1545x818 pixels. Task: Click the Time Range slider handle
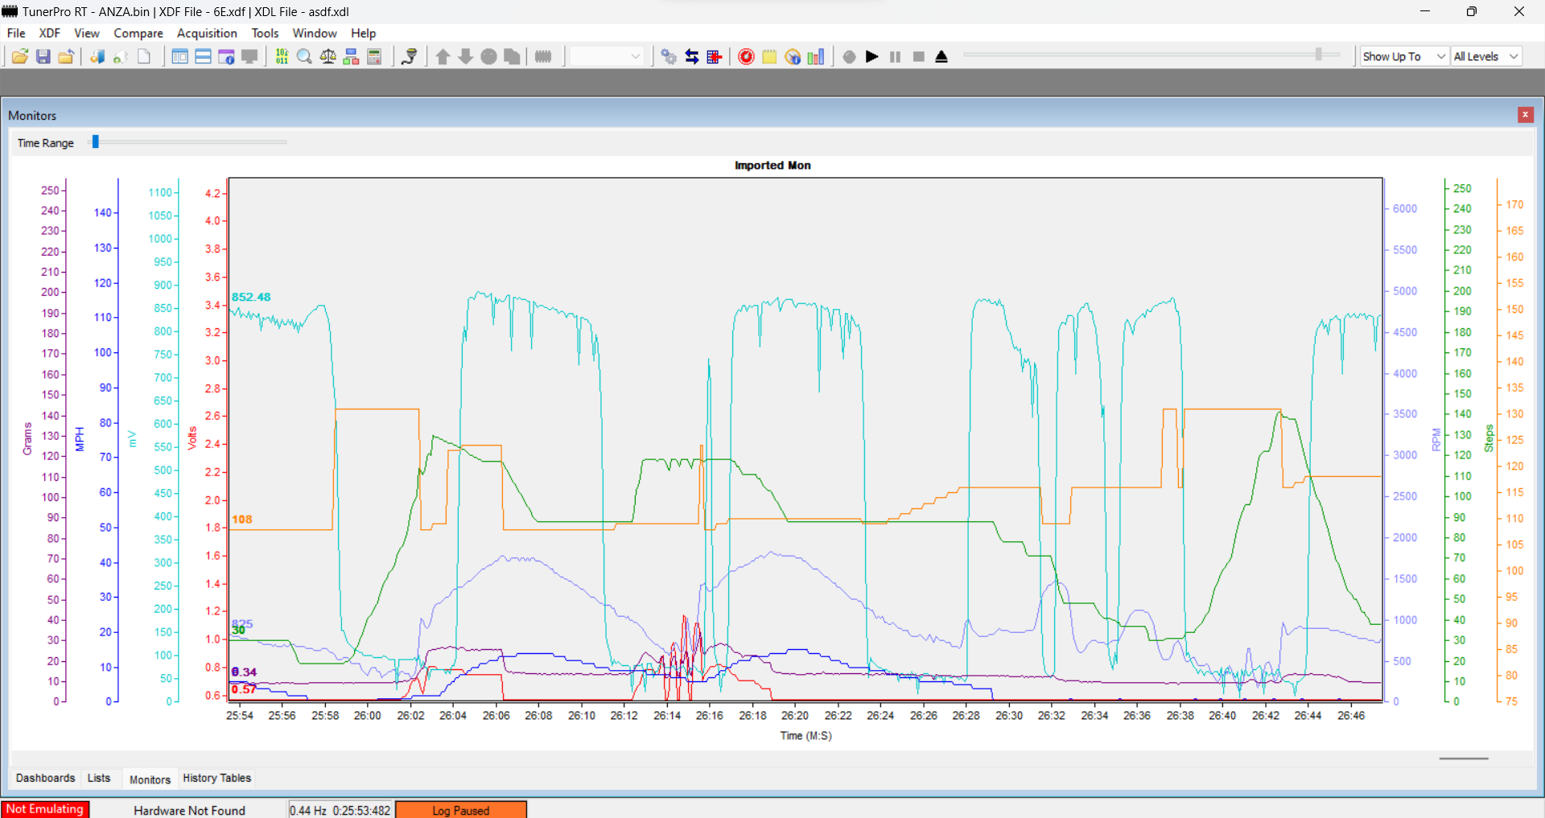pyautogui.click(x=95, y=142)
